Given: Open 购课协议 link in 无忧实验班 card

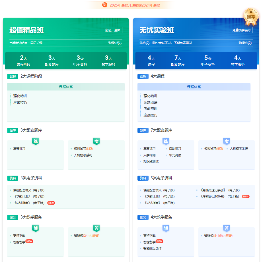Looking at the screenshot, I should coord(245,43).
